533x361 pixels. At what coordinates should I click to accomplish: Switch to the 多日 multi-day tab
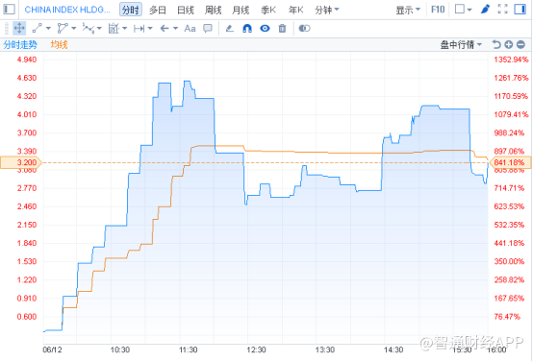pyautogui.click(x=158, y=10)
